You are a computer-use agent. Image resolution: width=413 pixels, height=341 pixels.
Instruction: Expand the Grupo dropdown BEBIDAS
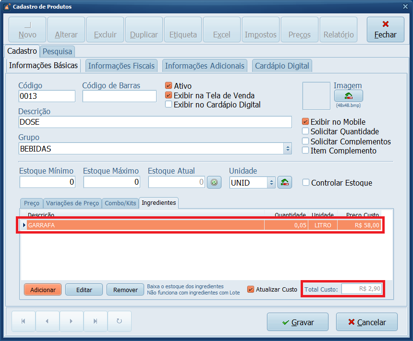pos(288,149)
